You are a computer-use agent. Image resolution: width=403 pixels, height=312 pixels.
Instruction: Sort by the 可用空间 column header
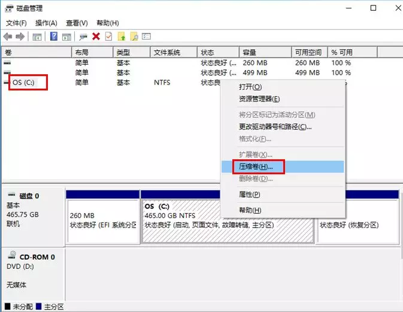(310, 53)
